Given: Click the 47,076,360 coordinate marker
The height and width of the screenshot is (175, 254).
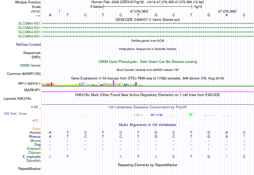Looking at the screenshot, I should 138,11.
